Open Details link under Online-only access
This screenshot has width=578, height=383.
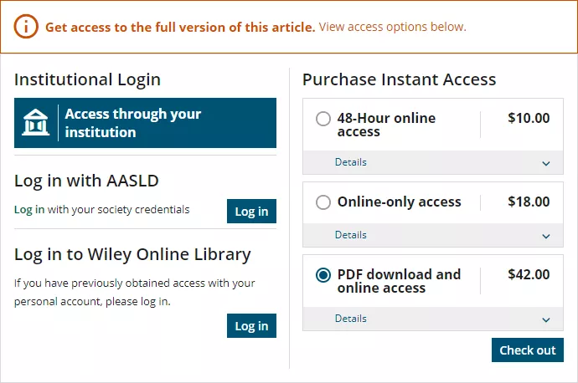pyautogui.click(x=350, y=235)
